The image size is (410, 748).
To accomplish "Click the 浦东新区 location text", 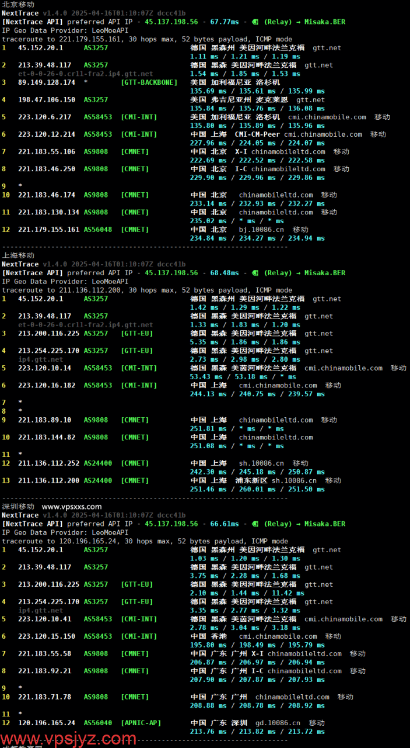I will pyautogui.click(x=251, y=481).
